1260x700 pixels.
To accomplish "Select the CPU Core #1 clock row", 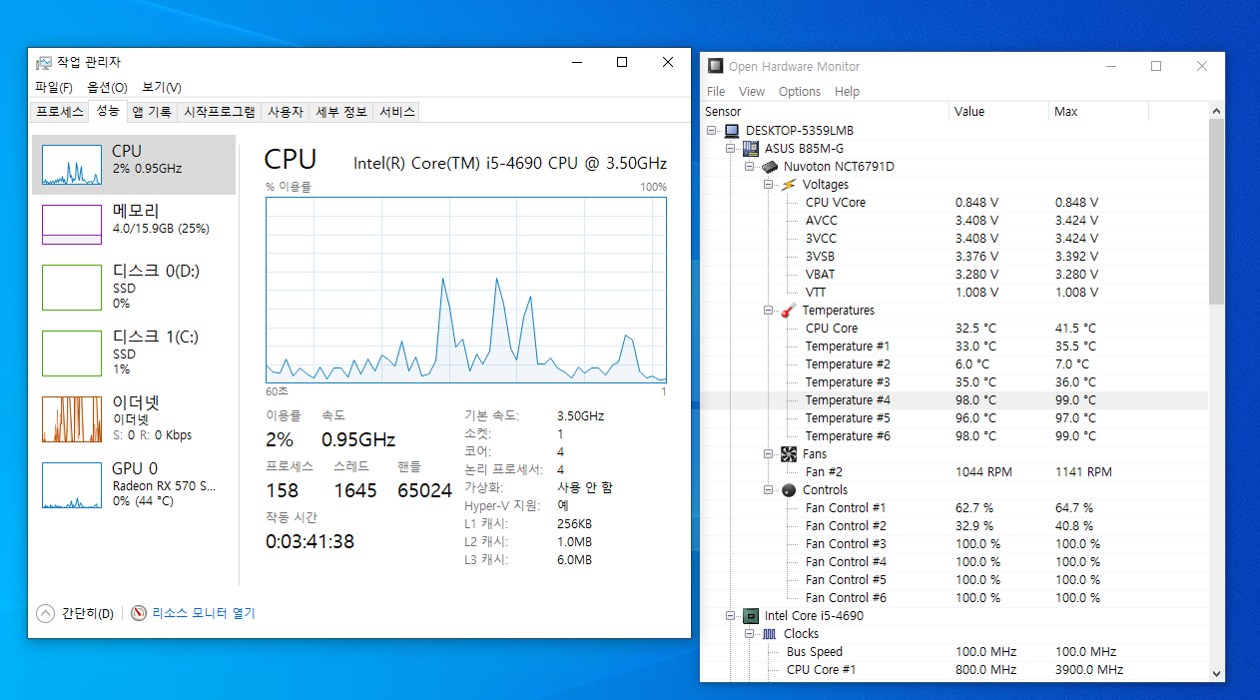I will (953, 670).
